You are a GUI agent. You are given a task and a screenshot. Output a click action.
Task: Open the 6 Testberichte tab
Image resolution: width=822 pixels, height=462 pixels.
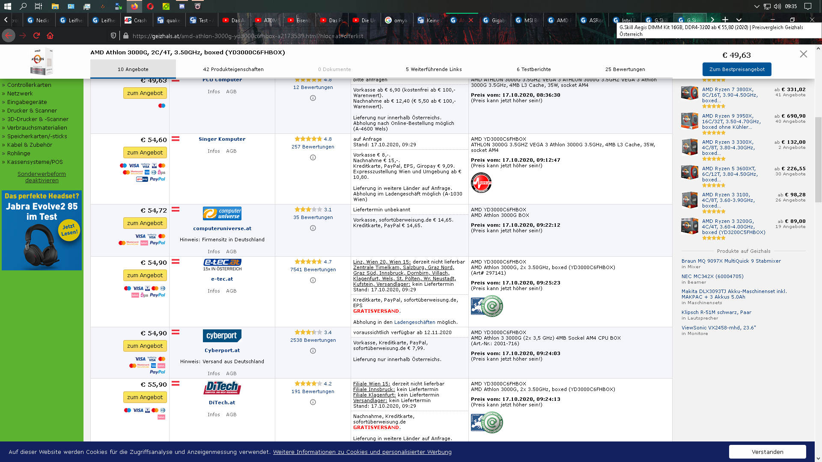pyautogui.click(x=534, y=69)
